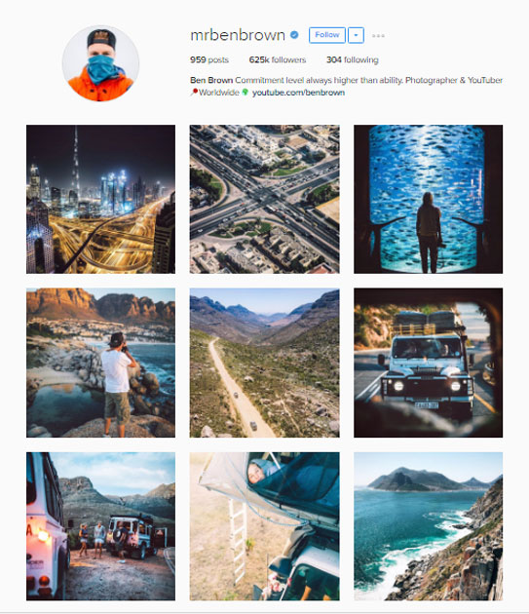This screenshot has height=614, width=529.
Task: Open the two Land Rovers at dusk photo
Action: [100, 526]
